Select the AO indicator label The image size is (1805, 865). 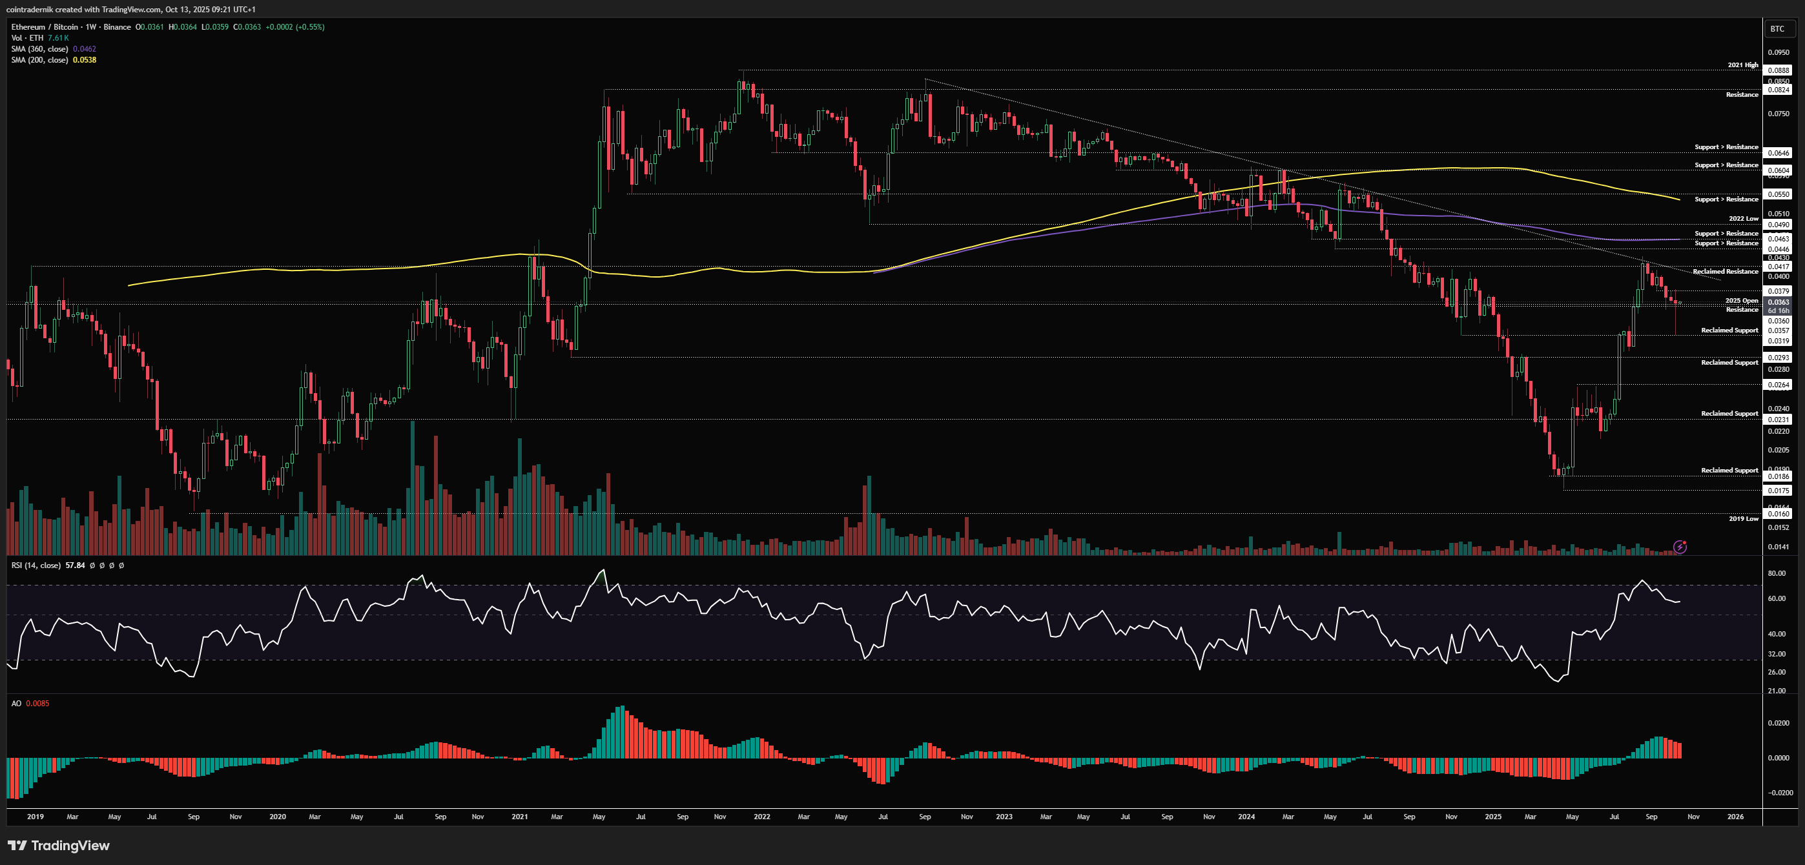pos(16,703)
